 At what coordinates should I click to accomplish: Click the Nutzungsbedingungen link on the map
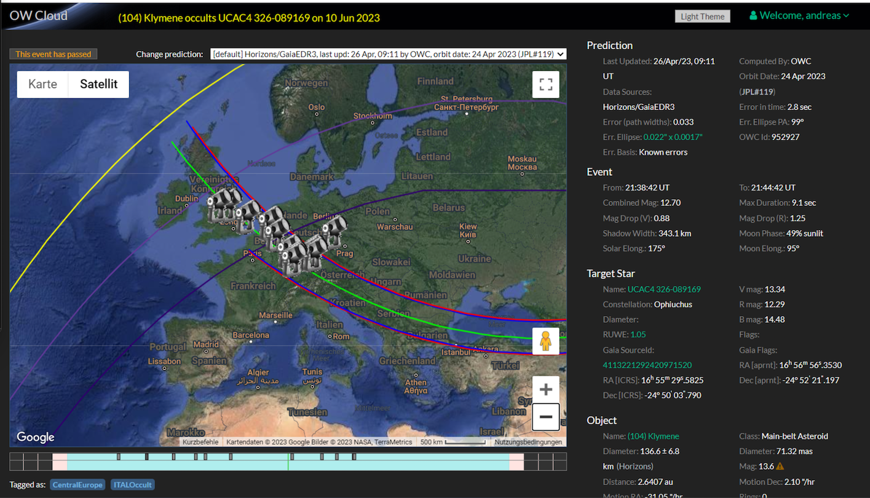point(528,442)
